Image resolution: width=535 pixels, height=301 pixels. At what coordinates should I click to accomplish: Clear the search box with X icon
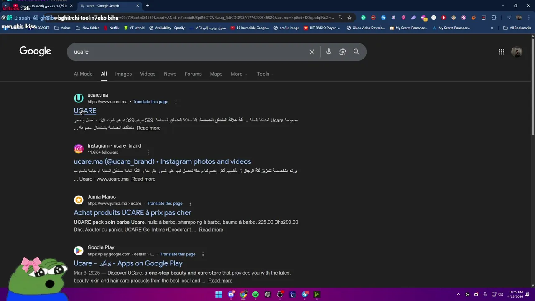(x=311, y=52)
